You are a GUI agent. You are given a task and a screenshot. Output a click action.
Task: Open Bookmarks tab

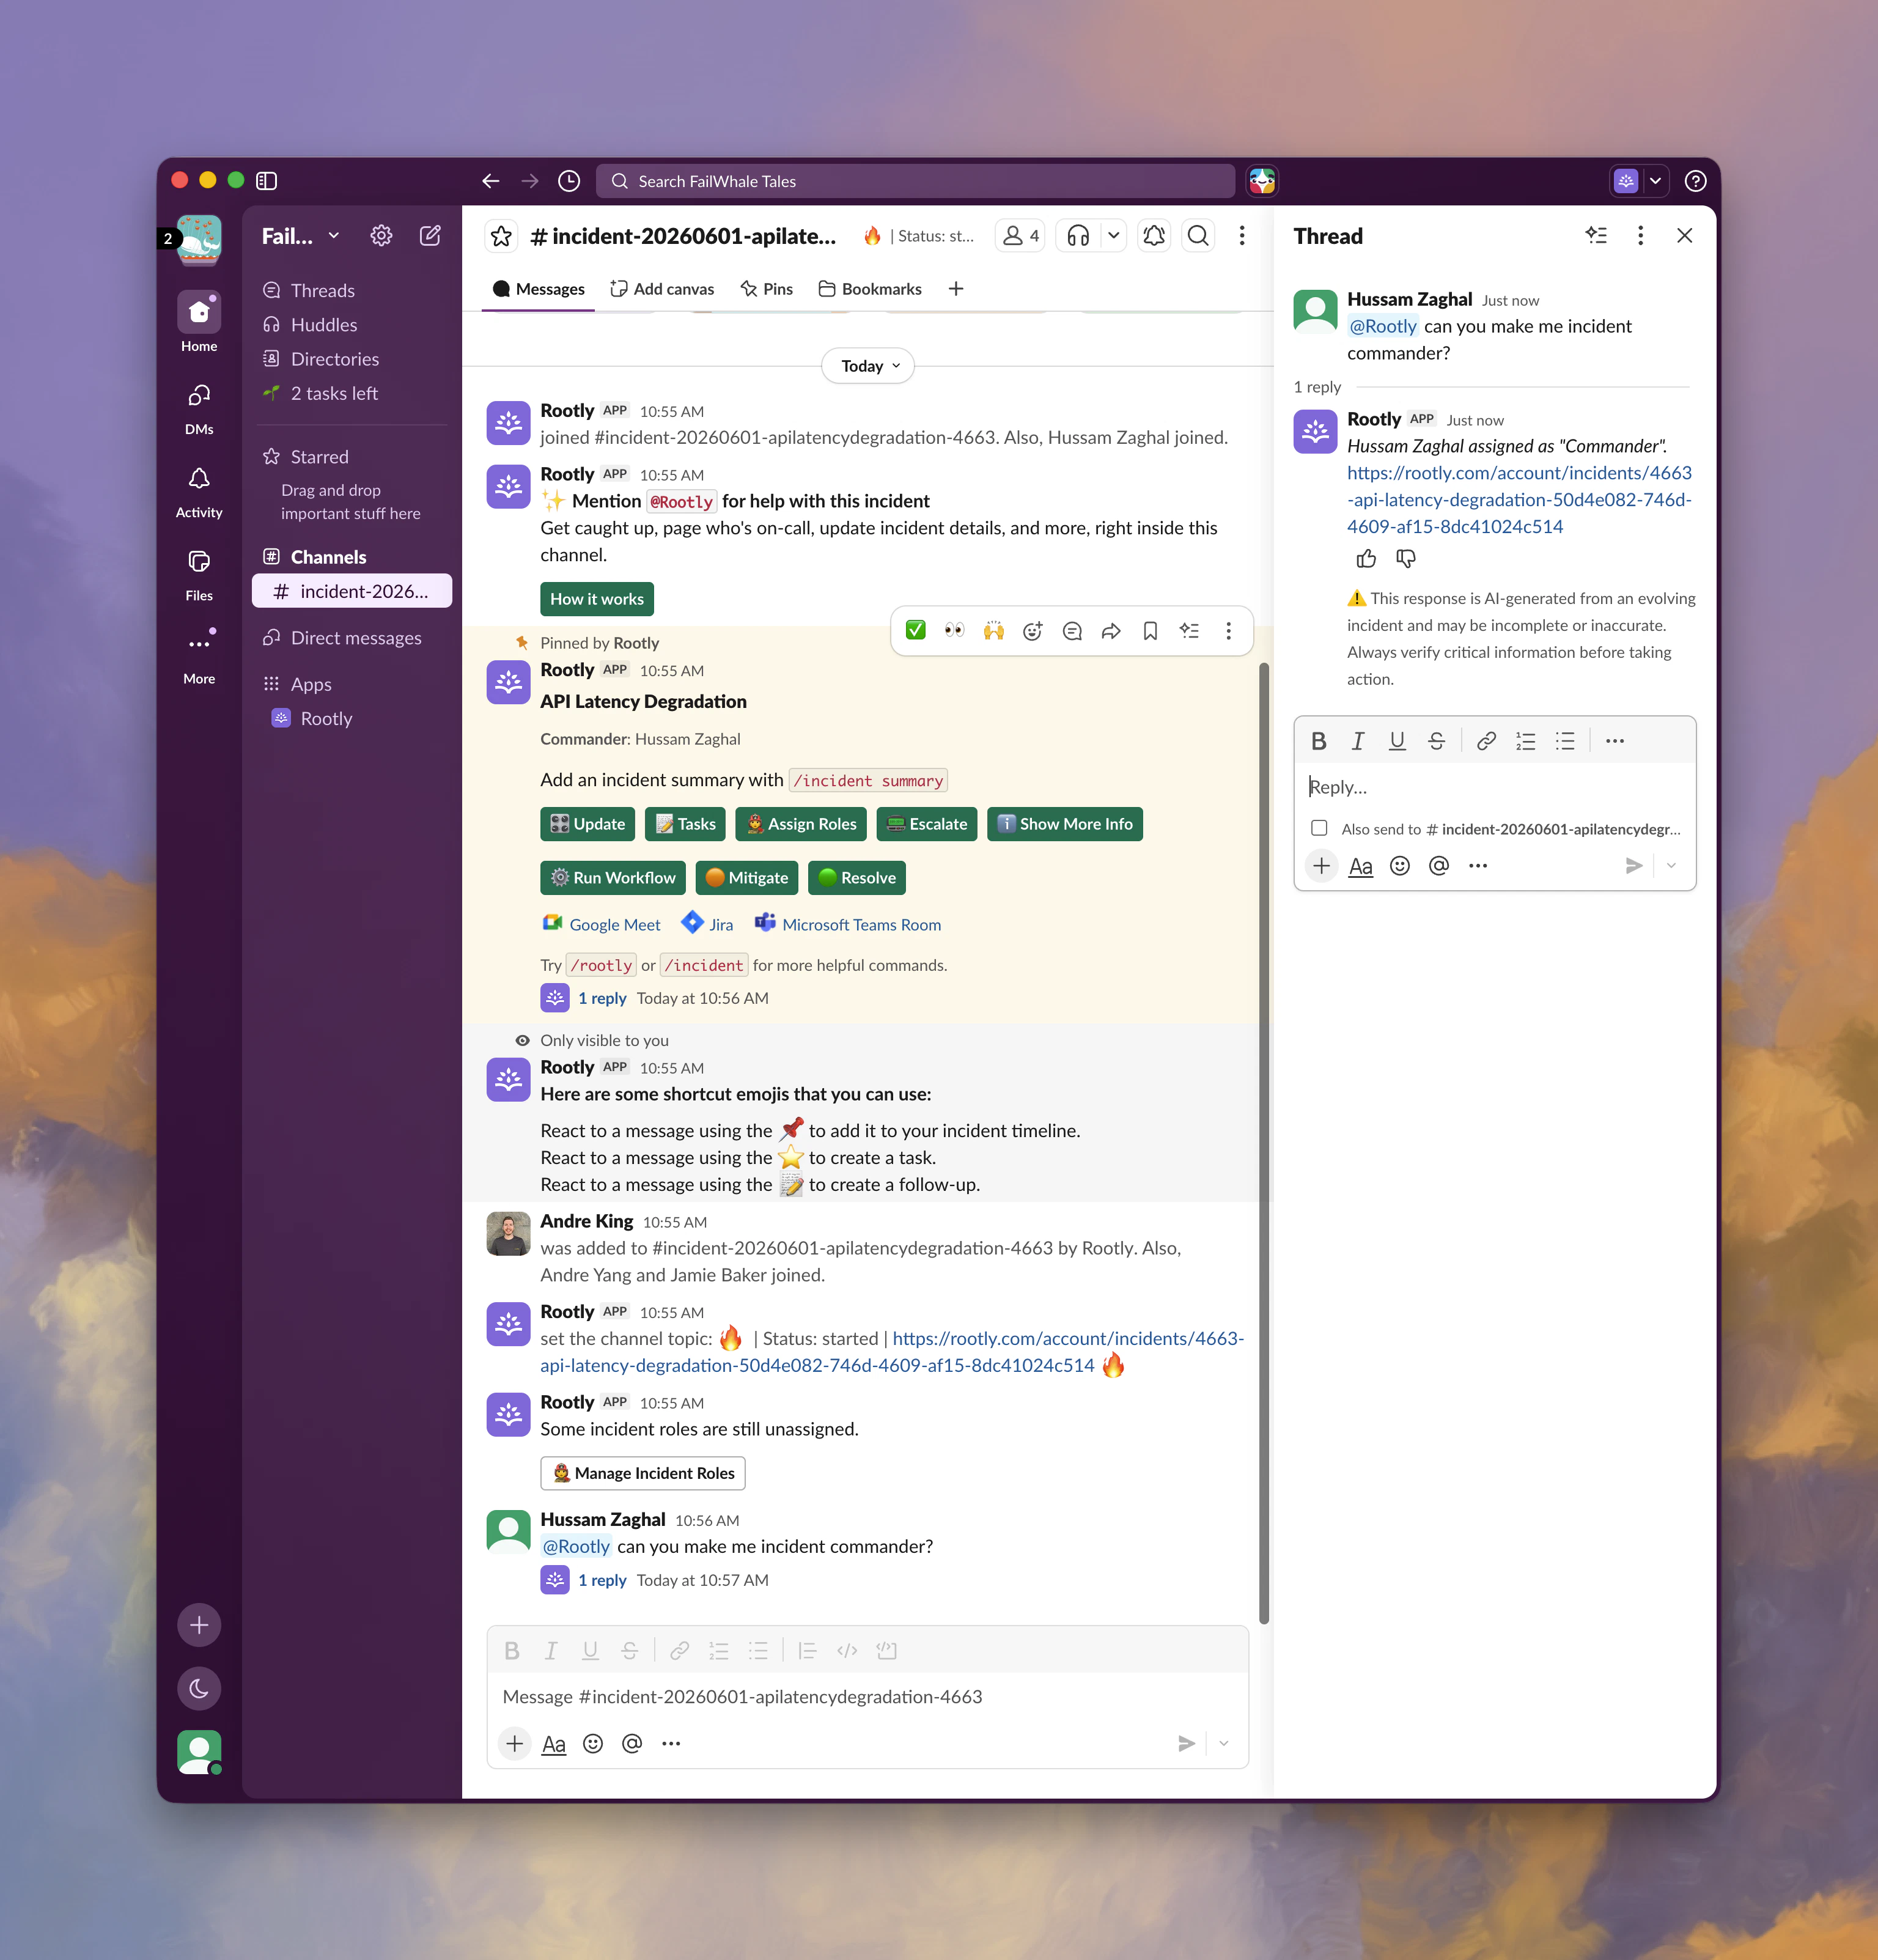(870, 289)
